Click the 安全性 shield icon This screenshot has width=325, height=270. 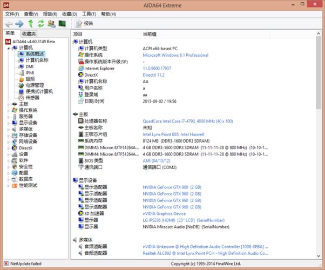(x=15, y=167)
